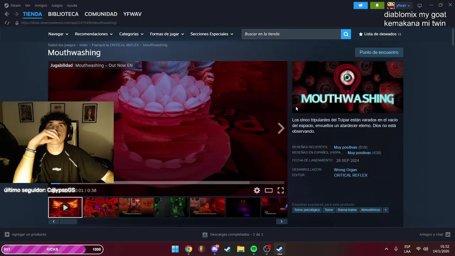Expand the Categorías dropdown
Image resolution: width=455 pixels, height=256 pixels.
pyautogui.click(x=131, y=34)
